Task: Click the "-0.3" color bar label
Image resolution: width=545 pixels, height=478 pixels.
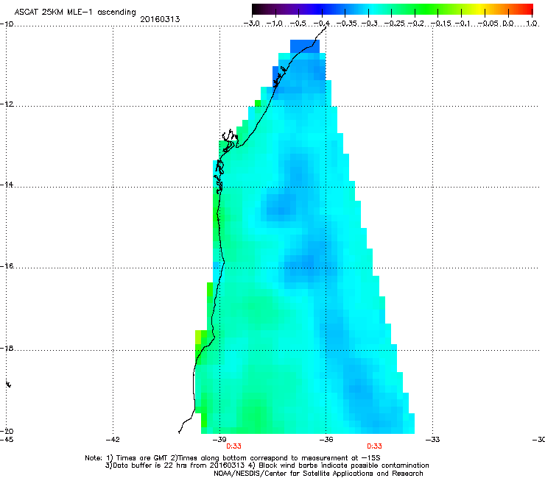Action: [x=369, y=24]
